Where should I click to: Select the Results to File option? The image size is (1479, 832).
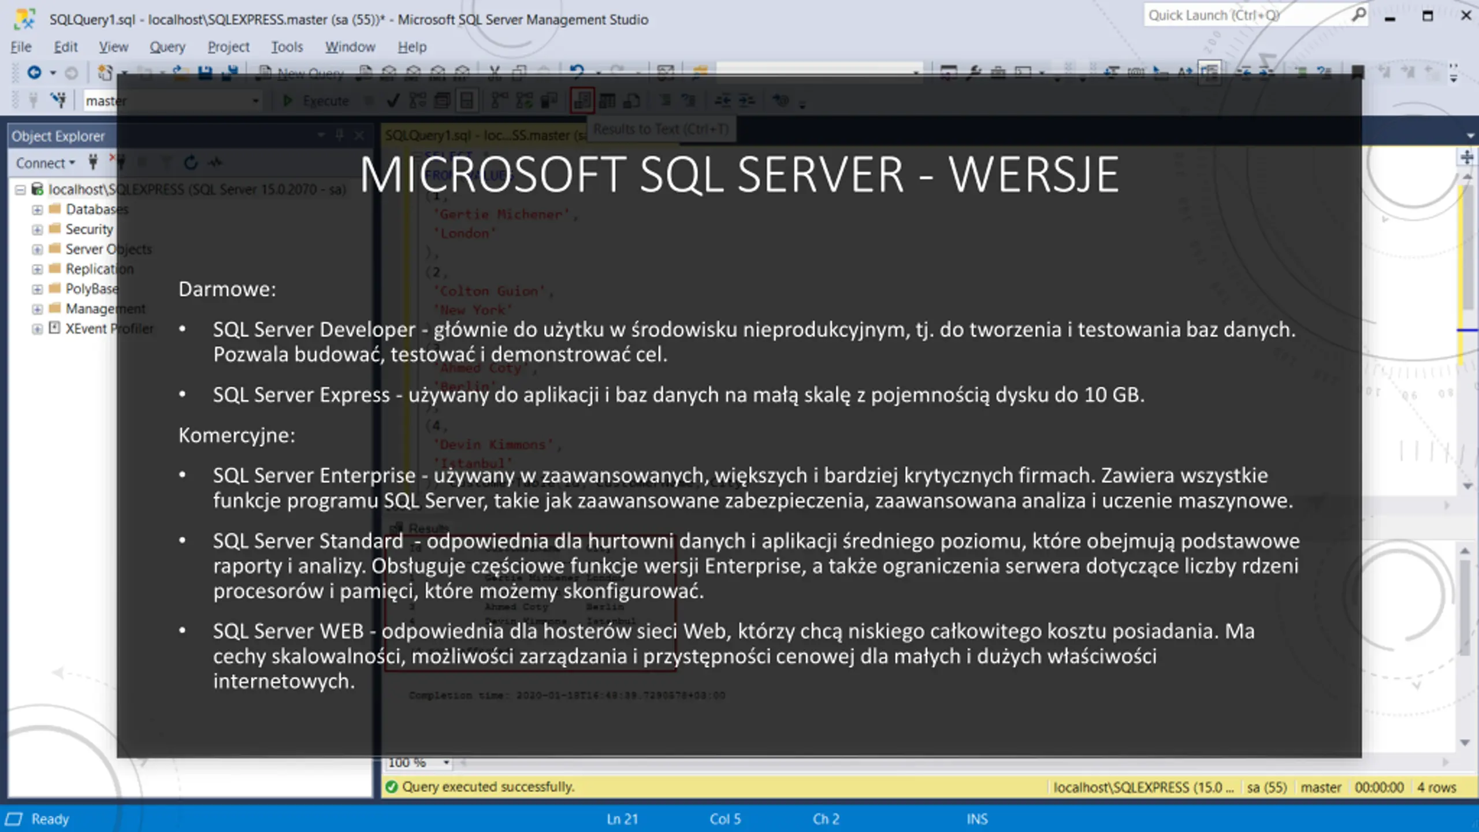click(631, 101)
